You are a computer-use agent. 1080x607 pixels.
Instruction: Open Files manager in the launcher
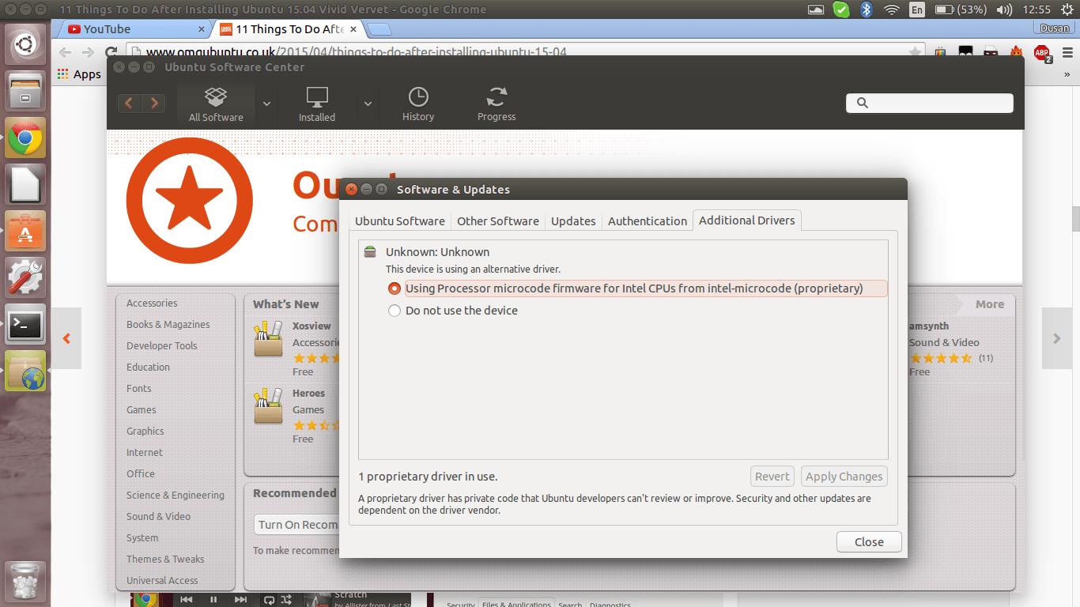(25, 91)
